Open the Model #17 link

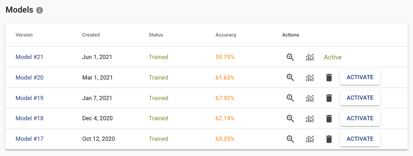29,139
